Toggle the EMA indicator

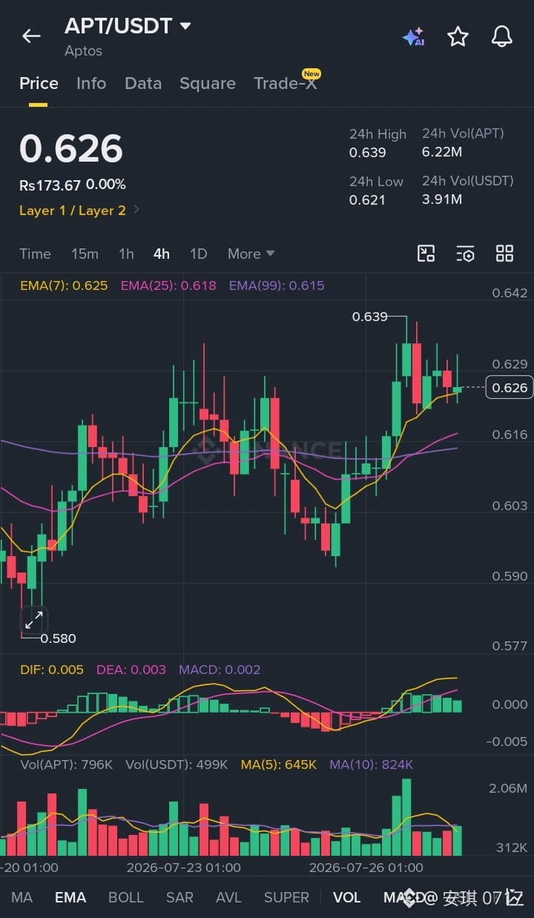click(x=70, y=897)
